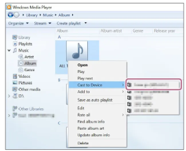Select the music note album thumbnail

coord(77,51)
